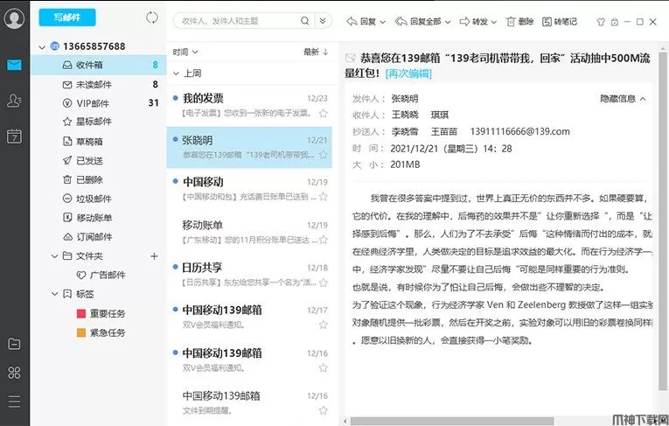669x426 pixels.
Task: Open the 时间 sort dropdown
Action: [x=185, y=52]
